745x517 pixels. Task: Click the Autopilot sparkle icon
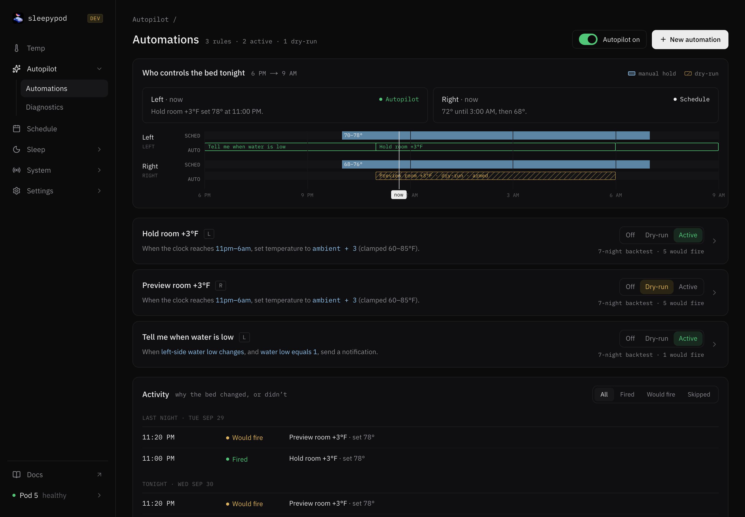(17, 69)
